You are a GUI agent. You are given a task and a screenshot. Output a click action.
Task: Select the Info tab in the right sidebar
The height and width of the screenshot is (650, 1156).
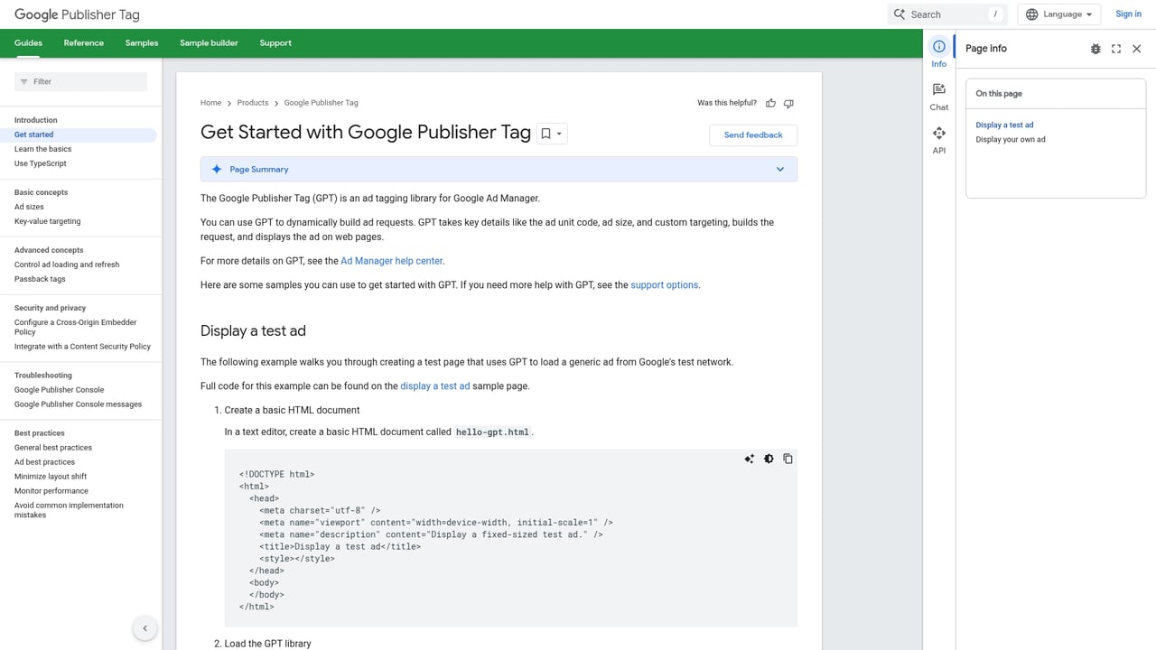click(938, 52)
